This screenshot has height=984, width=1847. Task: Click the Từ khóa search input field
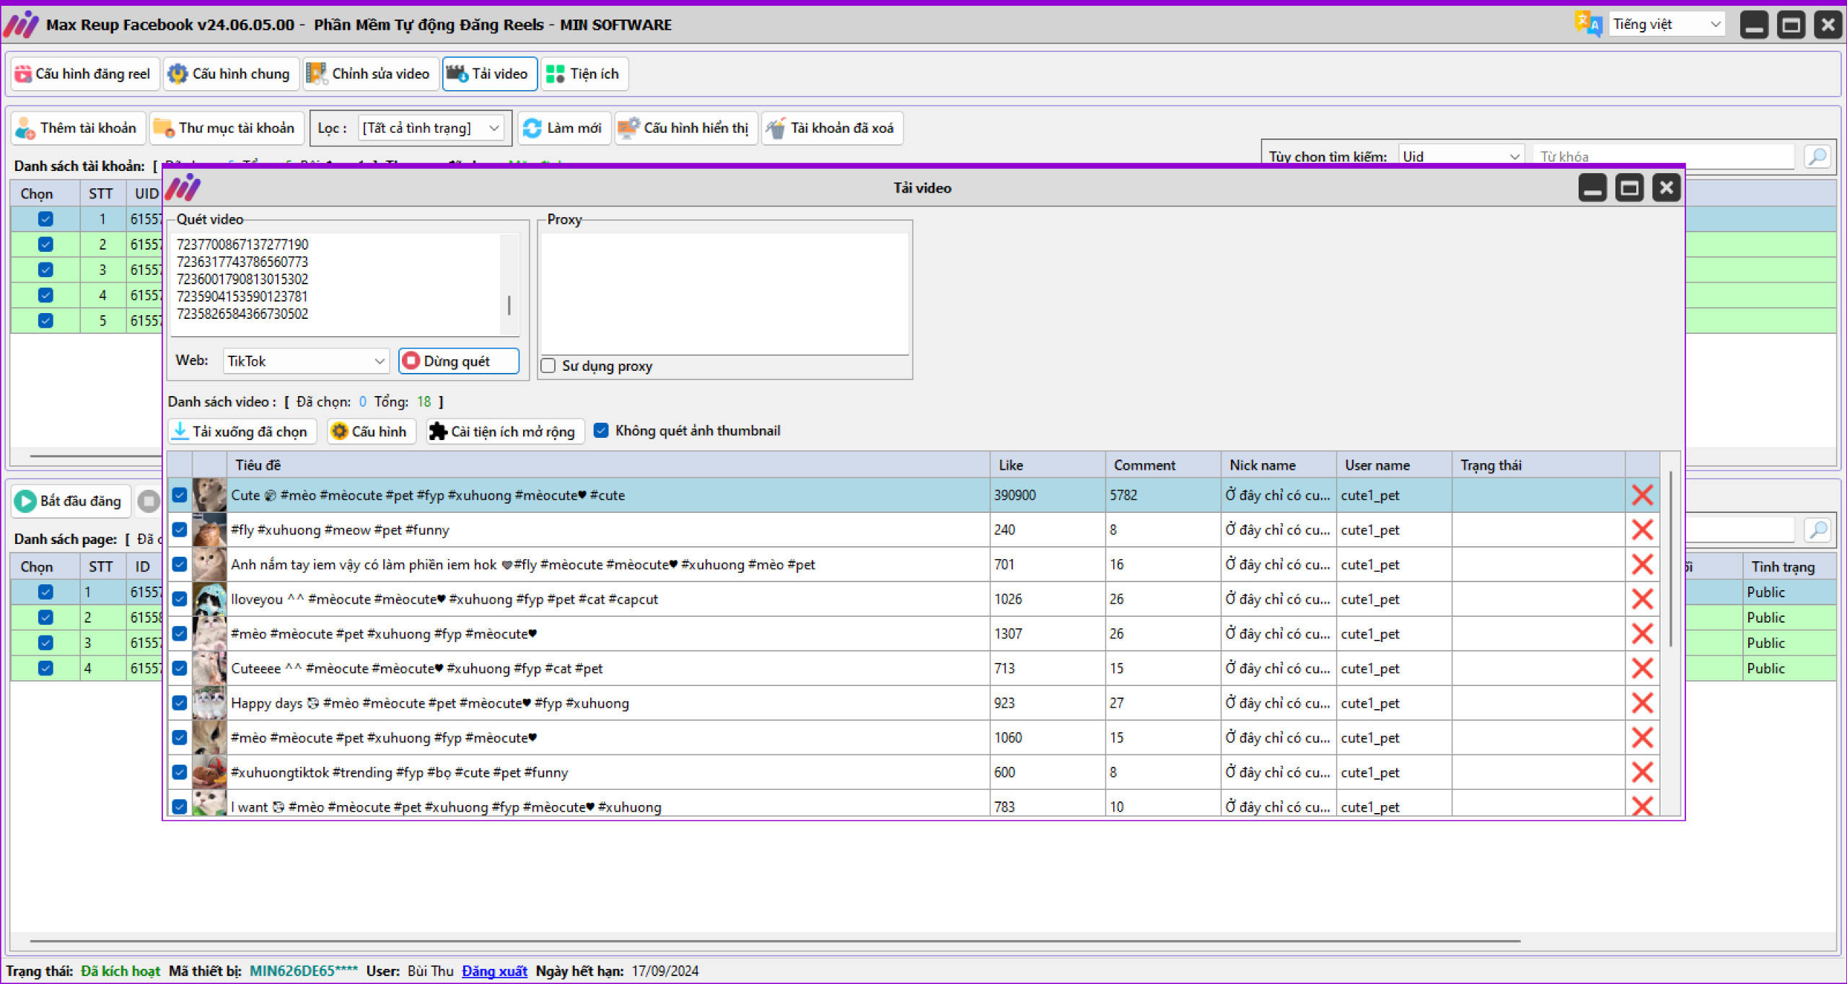pos(1659,157)
